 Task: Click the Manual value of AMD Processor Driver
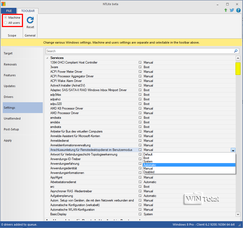[x=148, y=113]
